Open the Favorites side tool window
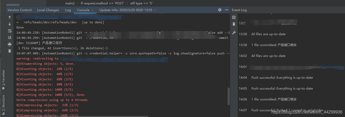 pyautogui.click(x=3, y=80)
